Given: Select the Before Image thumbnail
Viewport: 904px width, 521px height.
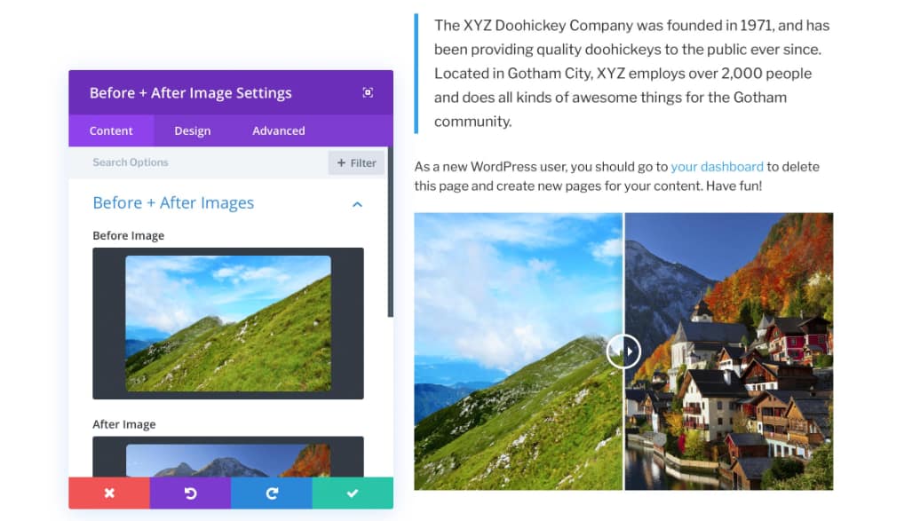Looking at the screenshot, I should click(227, 323).
